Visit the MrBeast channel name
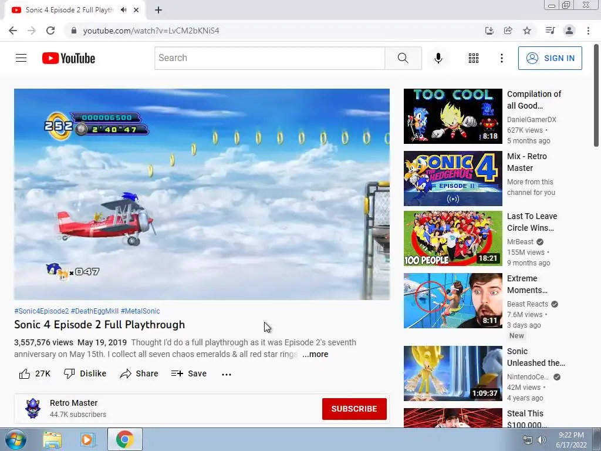Image resolution: width=601 pixels, height=451 pixels. [520, 242]
